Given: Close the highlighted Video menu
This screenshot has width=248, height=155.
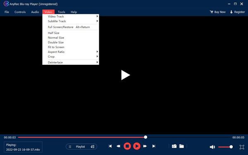Looking at the screenshot, I should (x=48, y=12).
